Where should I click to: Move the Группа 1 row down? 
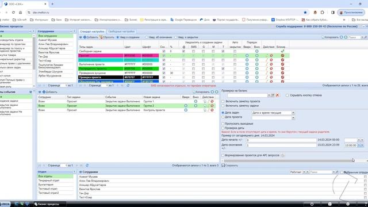pos(195,101)
